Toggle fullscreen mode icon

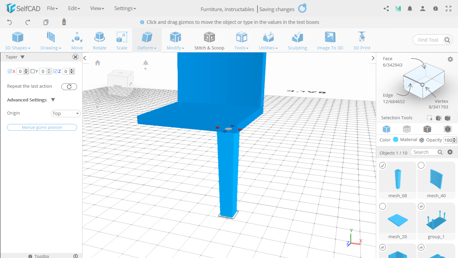pos(448,9)
